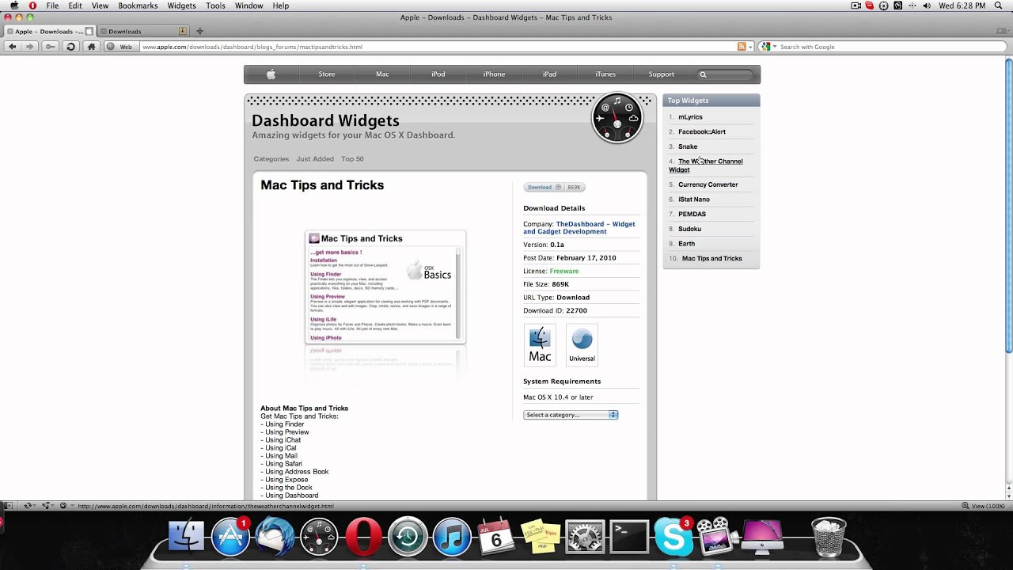Click the Spotlight magnifier in menu bar
Viewport: 1013px width, 570px height.
coord(998,6)
